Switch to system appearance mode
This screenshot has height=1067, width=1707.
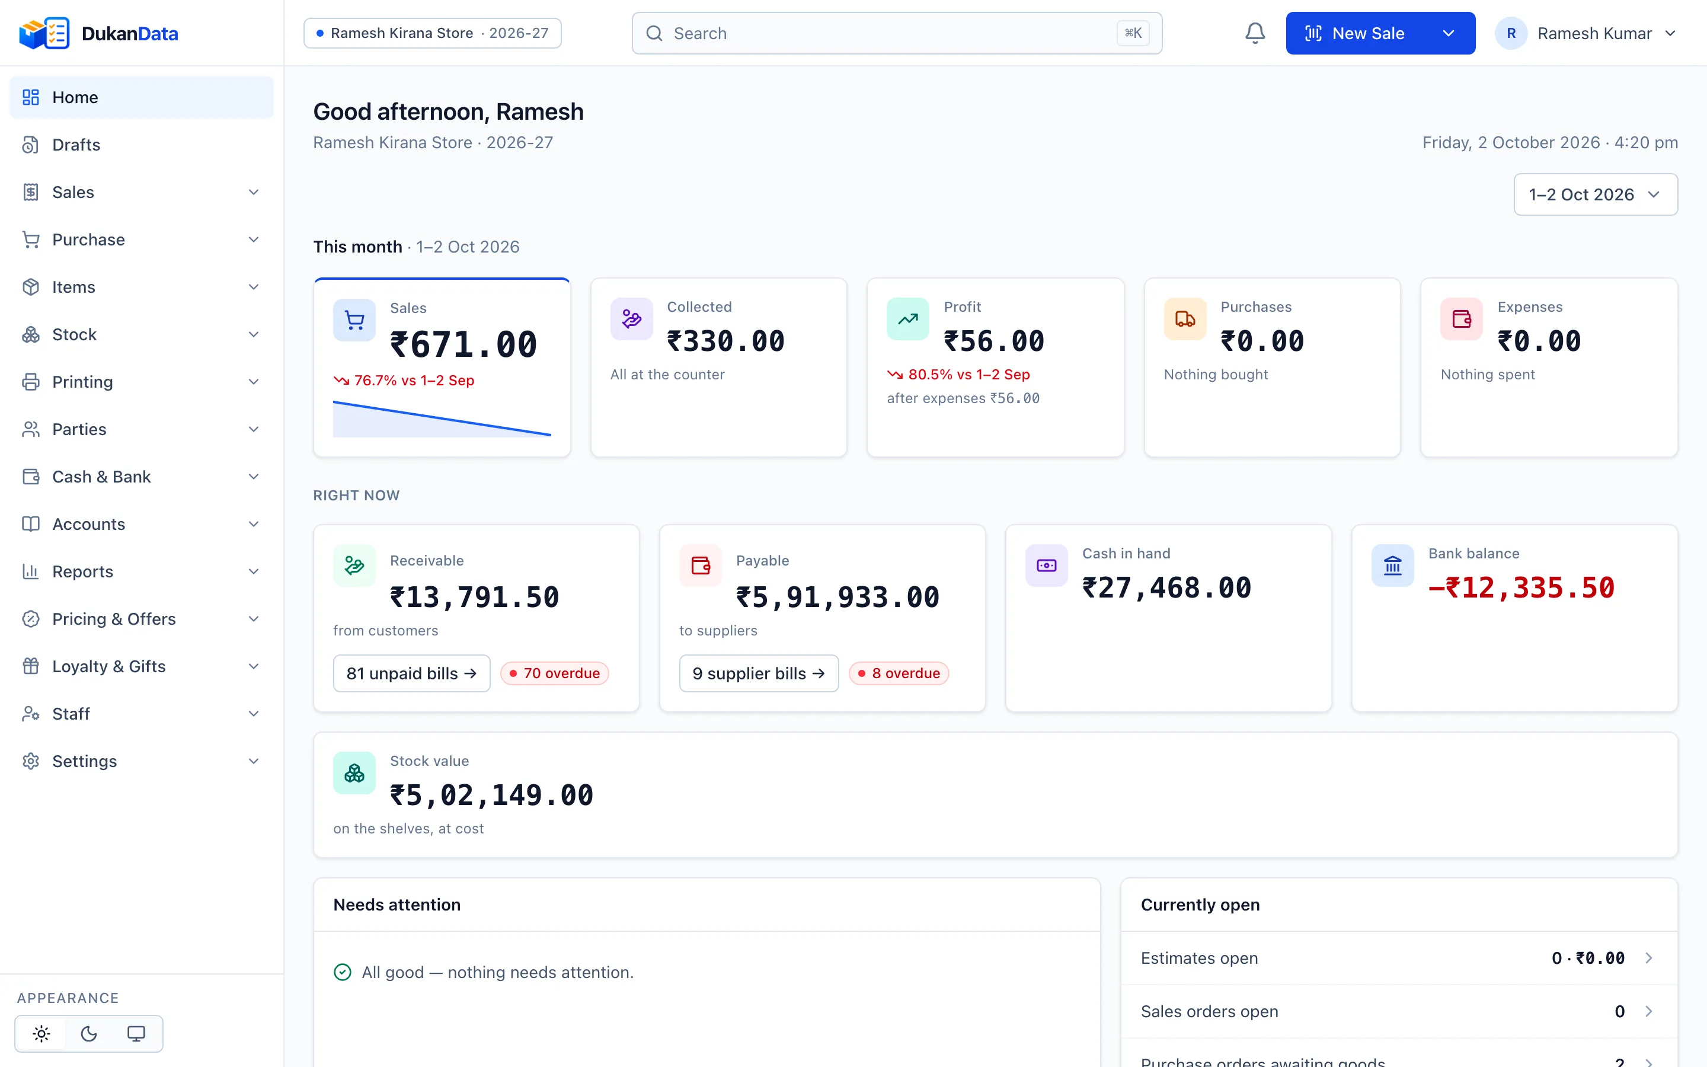point(136,1034)
